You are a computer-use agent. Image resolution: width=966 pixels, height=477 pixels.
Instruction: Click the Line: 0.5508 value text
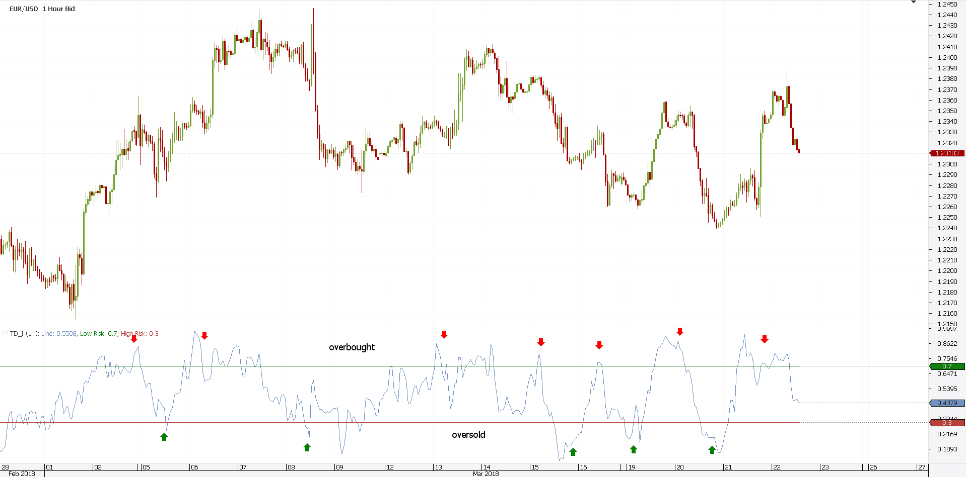point(57,333)
